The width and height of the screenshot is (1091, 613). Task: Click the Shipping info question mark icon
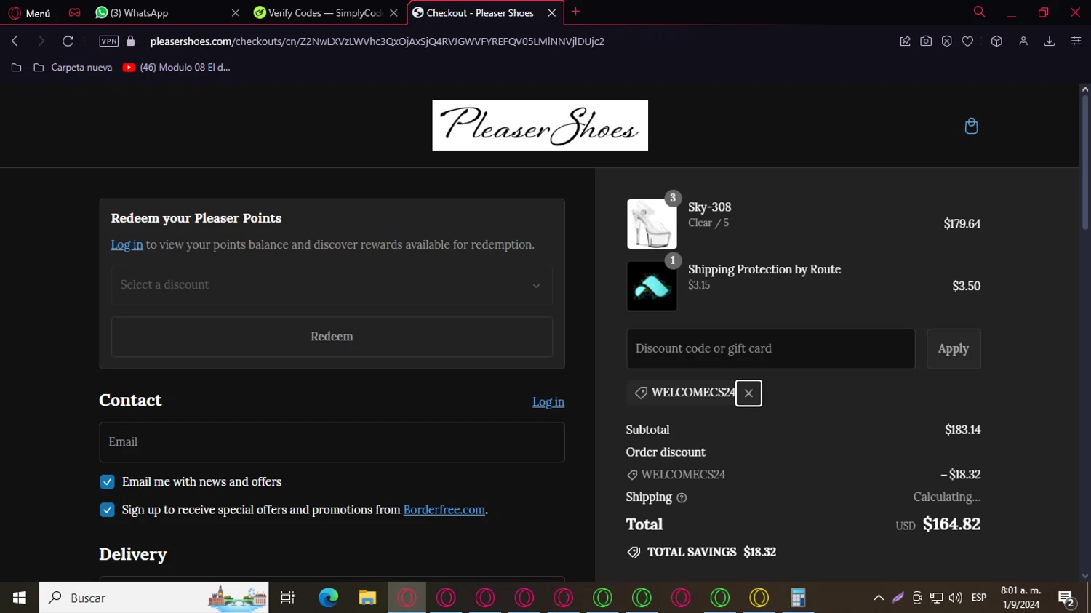coord(682,498)
